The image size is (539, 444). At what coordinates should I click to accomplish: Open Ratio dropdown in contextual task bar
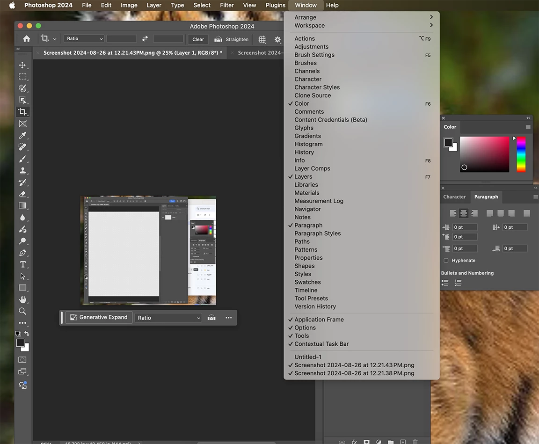168,318
